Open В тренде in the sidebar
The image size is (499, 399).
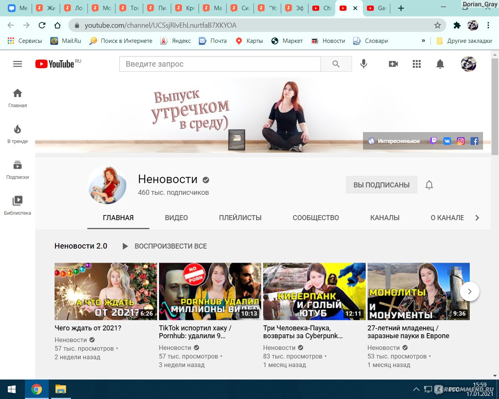click(18, 134)
